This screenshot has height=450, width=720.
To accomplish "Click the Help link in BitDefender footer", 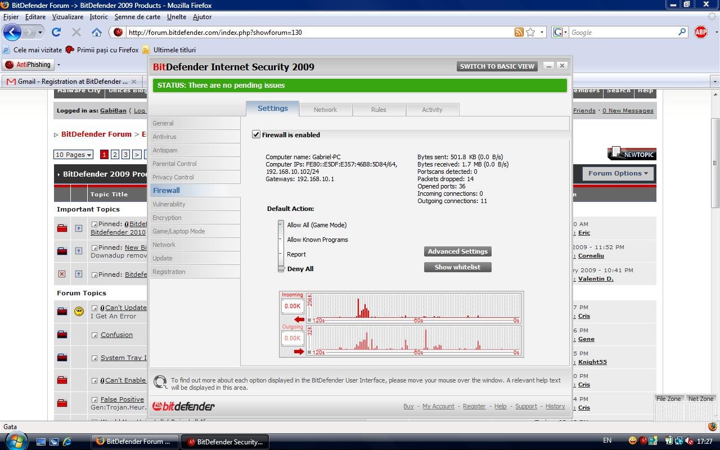I will point(500,406).
